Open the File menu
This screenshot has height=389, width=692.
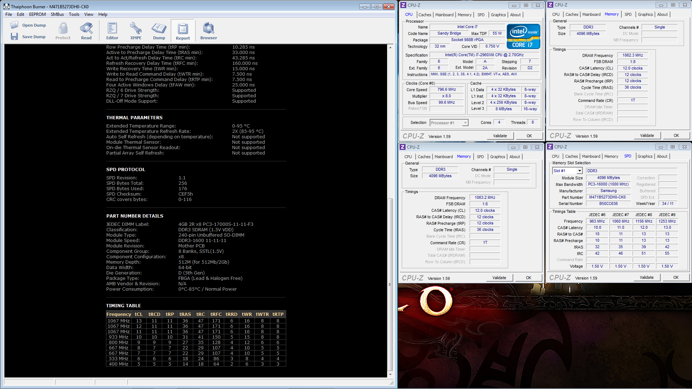(9, 14)
